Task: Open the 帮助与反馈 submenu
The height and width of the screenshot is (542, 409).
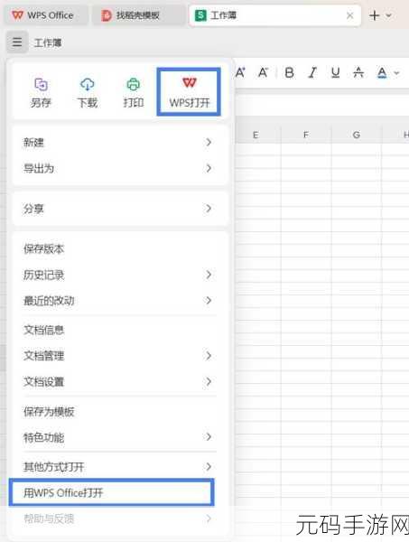Action: [x=119, y=519]
